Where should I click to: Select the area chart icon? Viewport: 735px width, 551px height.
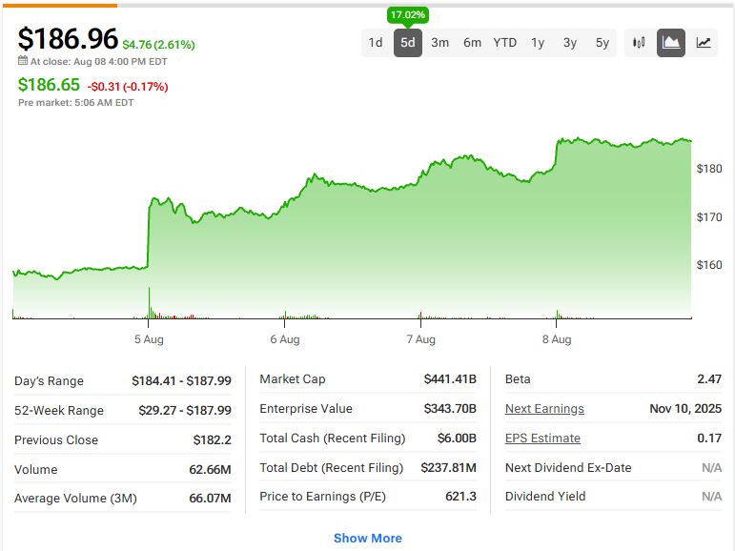pos(671,43)
